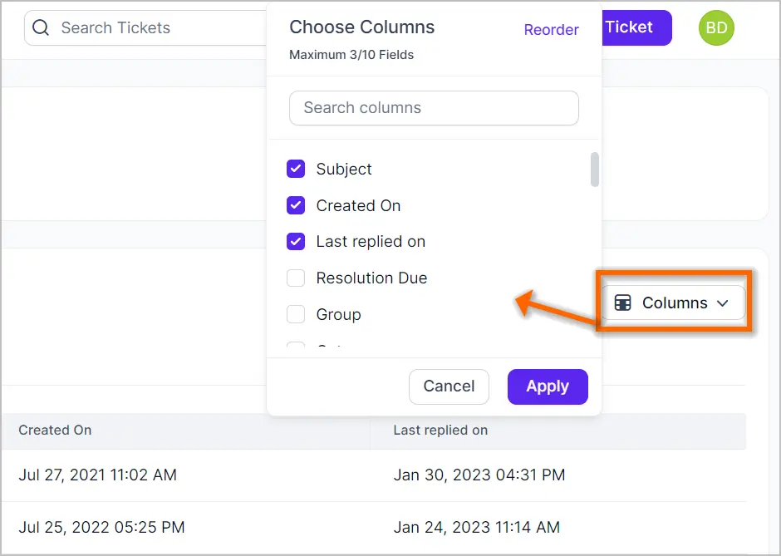
Task: Click the magnifier icon in Search Tickets
Action: 41,27
